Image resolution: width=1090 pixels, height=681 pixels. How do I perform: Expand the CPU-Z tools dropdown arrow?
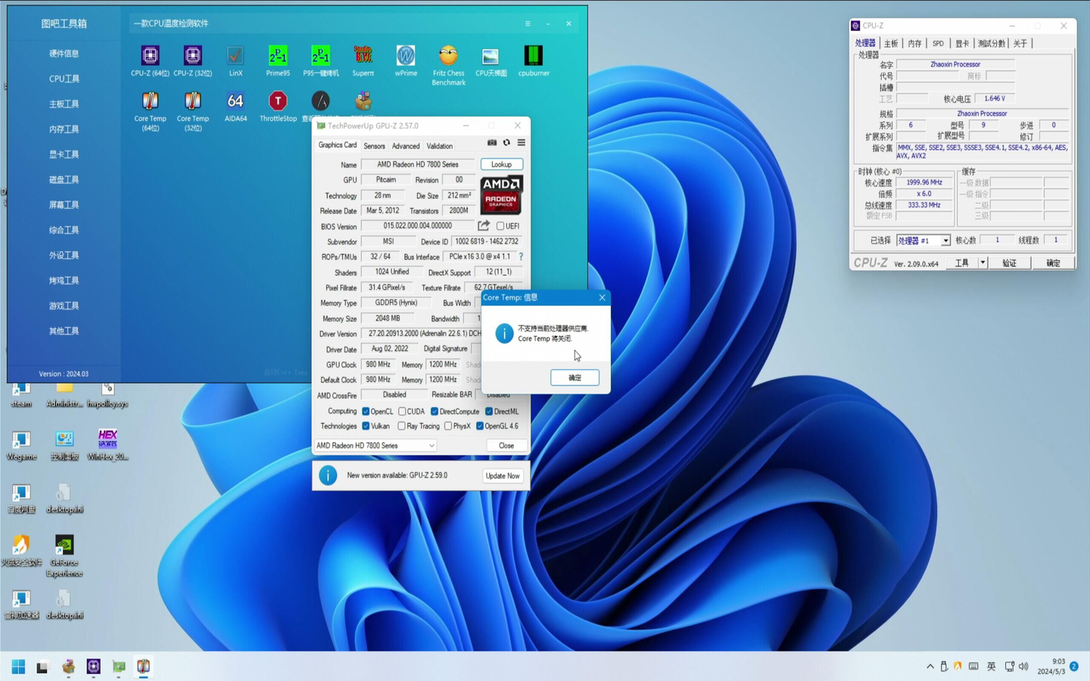(x=983, y=263)
